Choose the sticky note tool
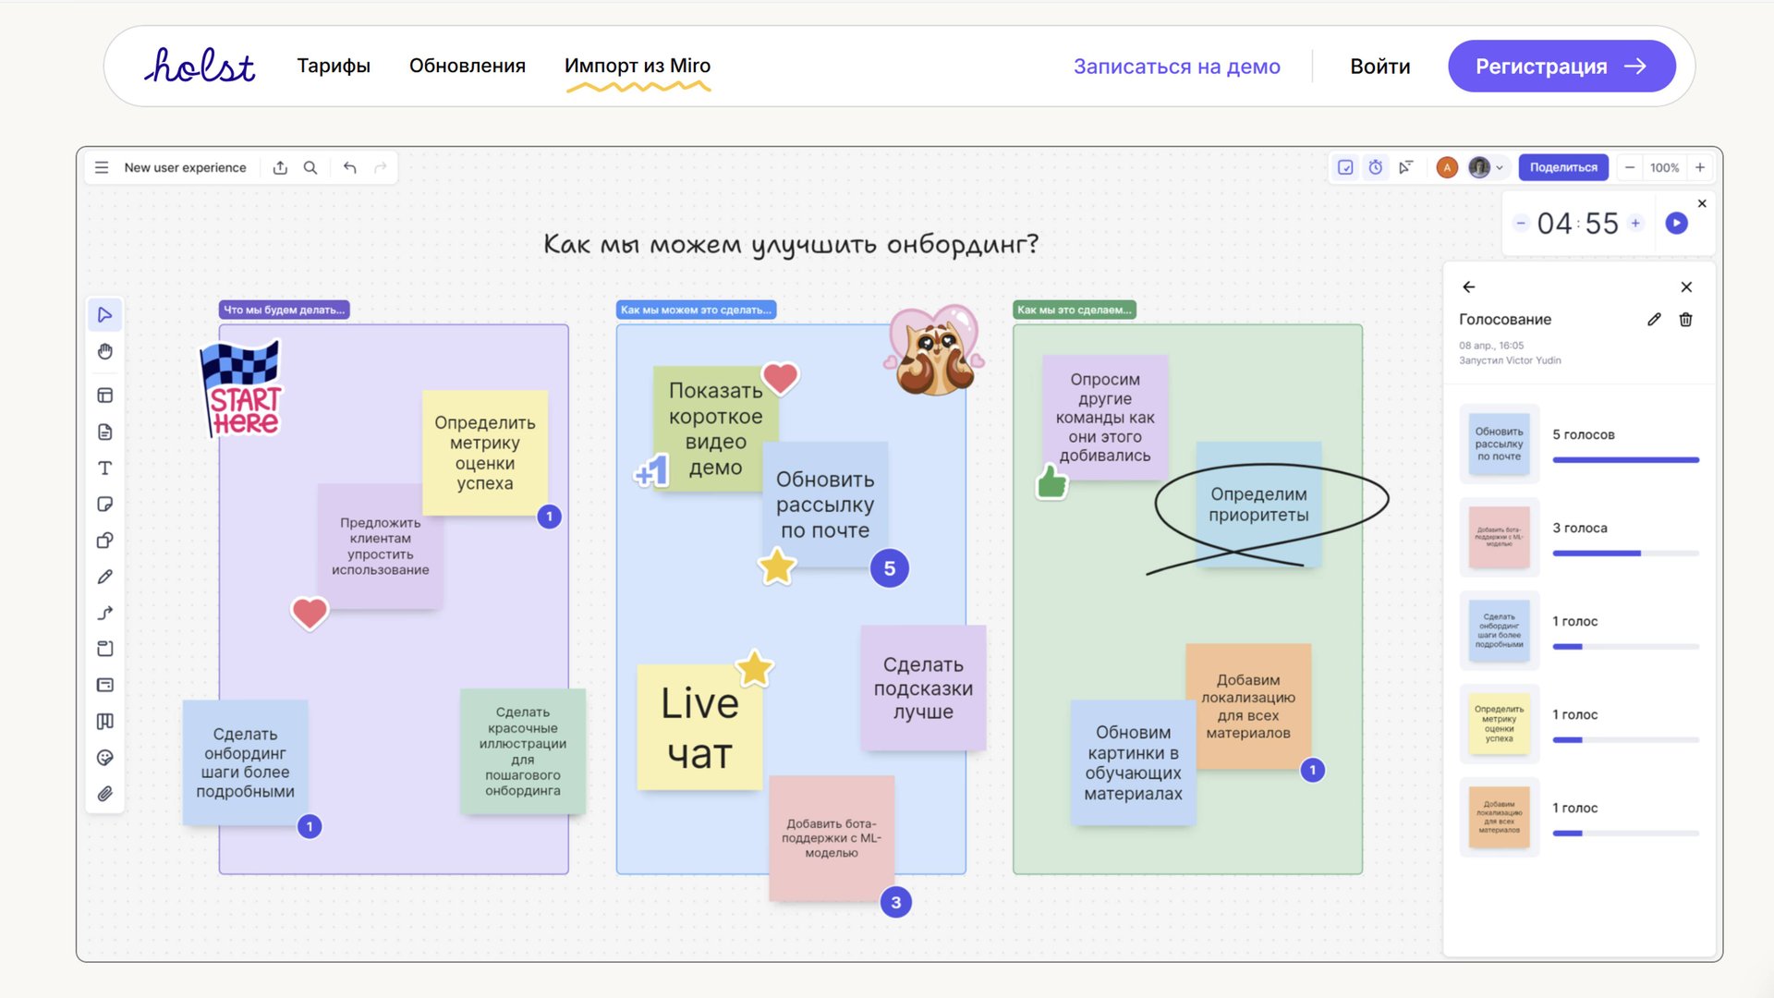 point(105,505)
